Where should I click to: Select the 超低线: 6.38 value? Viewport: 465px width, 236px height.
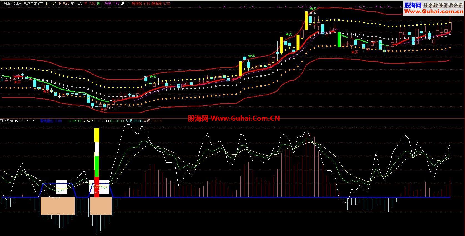click(160, 4)
